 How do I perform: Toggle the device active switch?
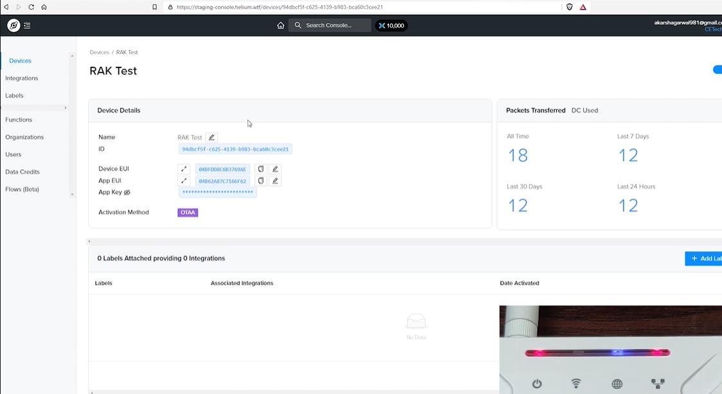(717, 69)
